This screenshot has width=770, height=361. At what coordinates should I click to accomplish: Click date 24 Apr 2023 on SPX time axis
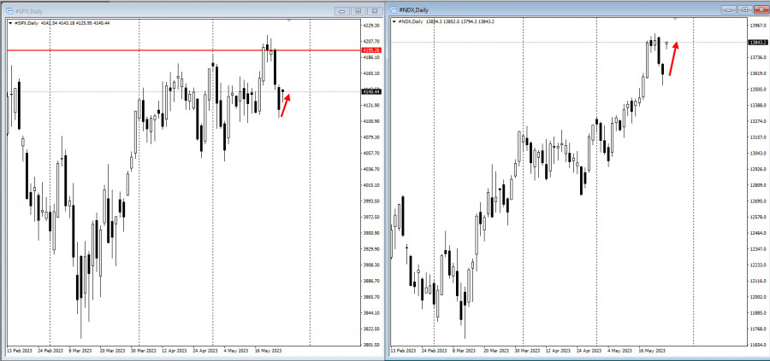204,352
